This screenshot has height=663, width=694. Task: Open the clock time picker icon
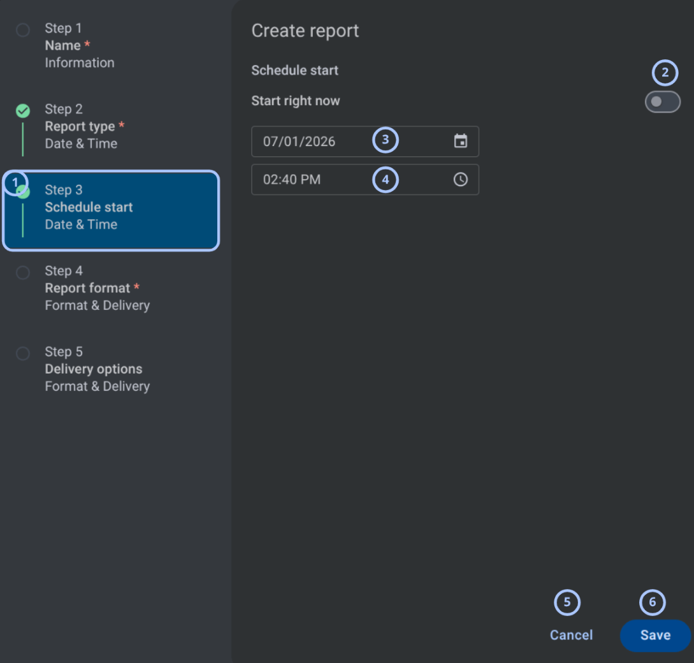point(460,179)
